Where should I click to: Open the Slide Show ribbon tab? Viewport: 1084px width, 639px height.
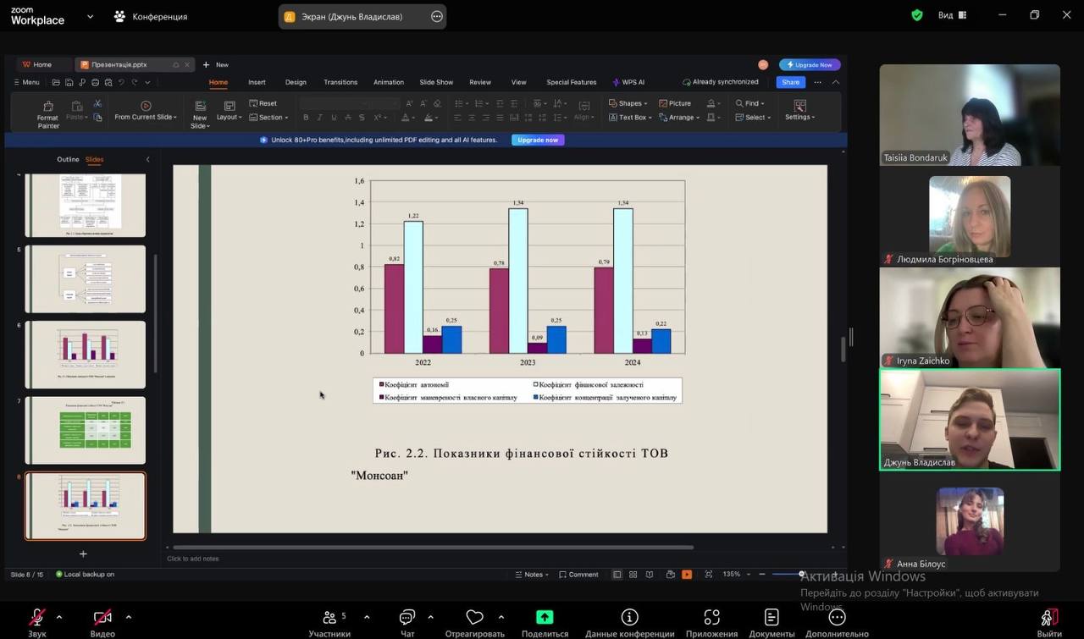436,82
